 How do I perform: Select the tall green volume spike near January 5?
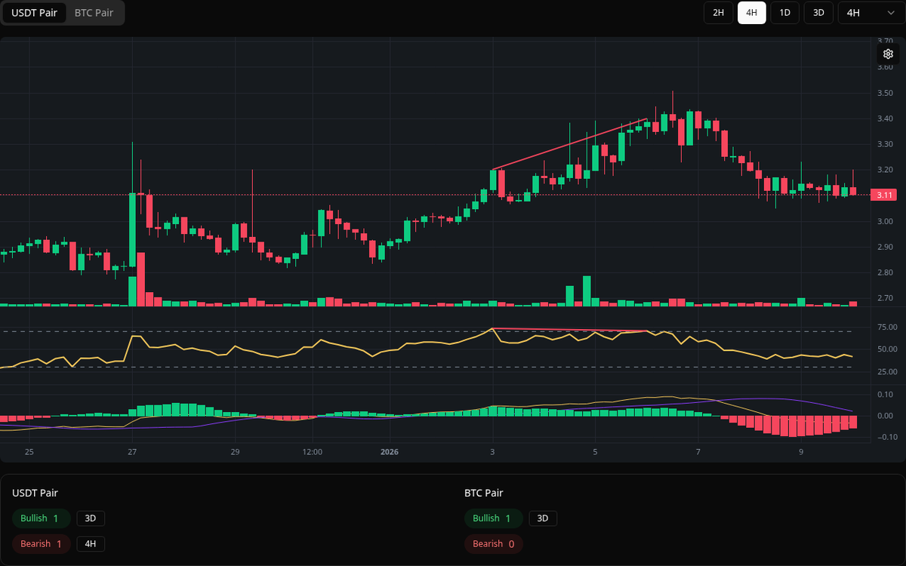pos(587,291)
